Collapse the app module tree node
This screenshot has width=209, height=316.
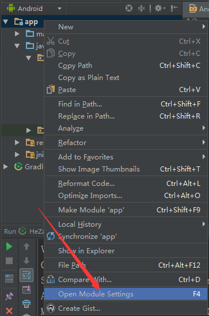(5, 21)
